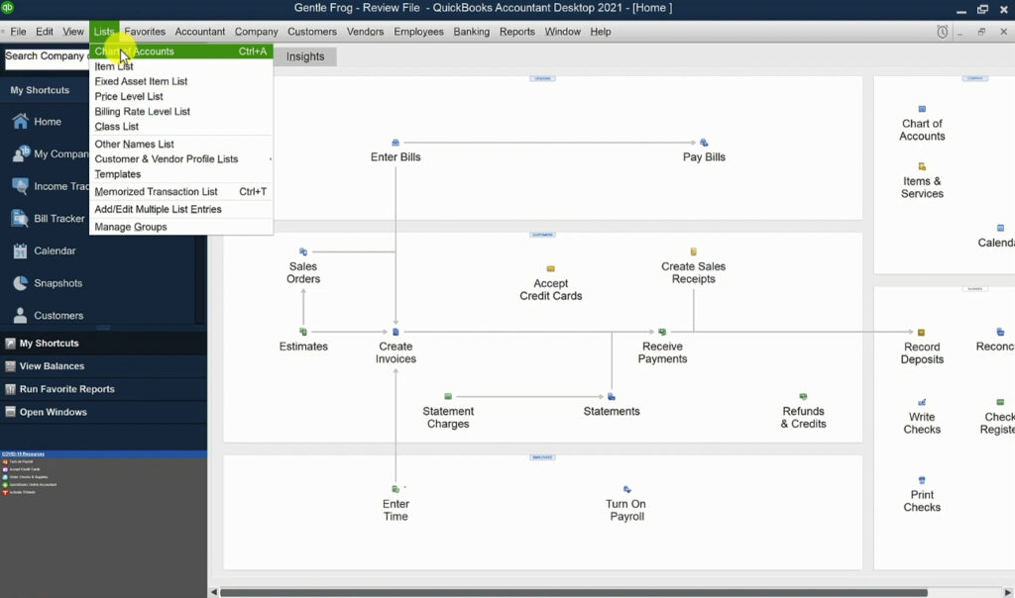Click the Refunds & Credits icon

point(803,404)
